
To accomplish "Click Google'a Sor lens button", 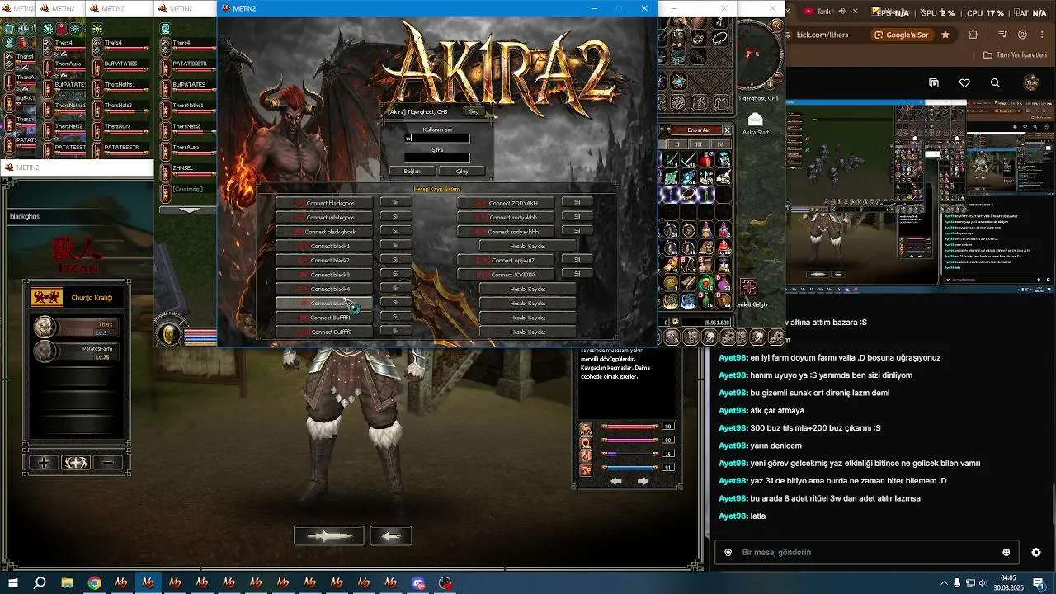I will (x=902, y=35).
